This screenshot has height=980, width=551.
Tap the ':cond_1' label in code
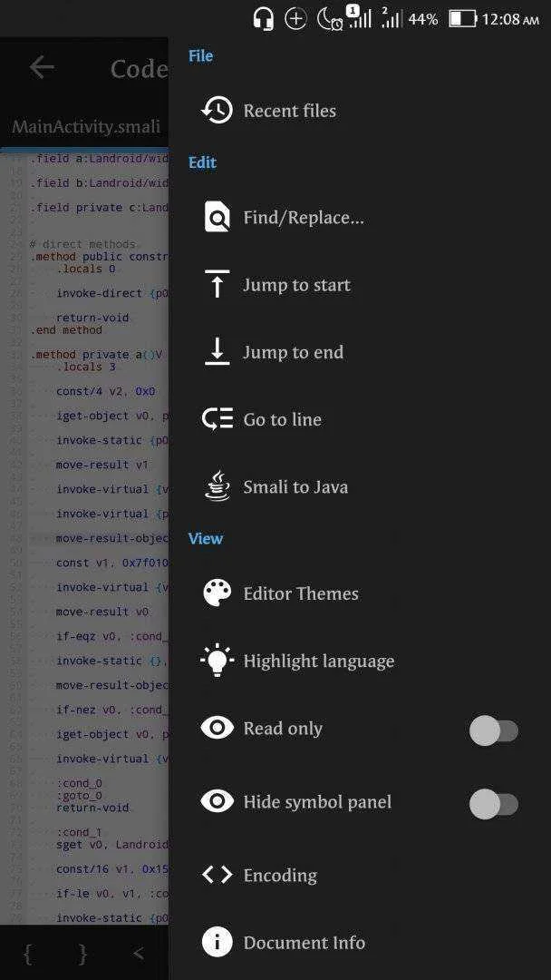[x=79, y=832]
